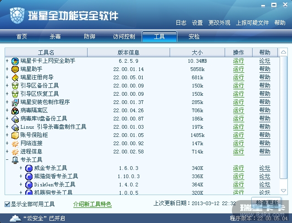Toggle 显示全部可用工具 checkbox
292x223 pixels.
coord(7,204)
